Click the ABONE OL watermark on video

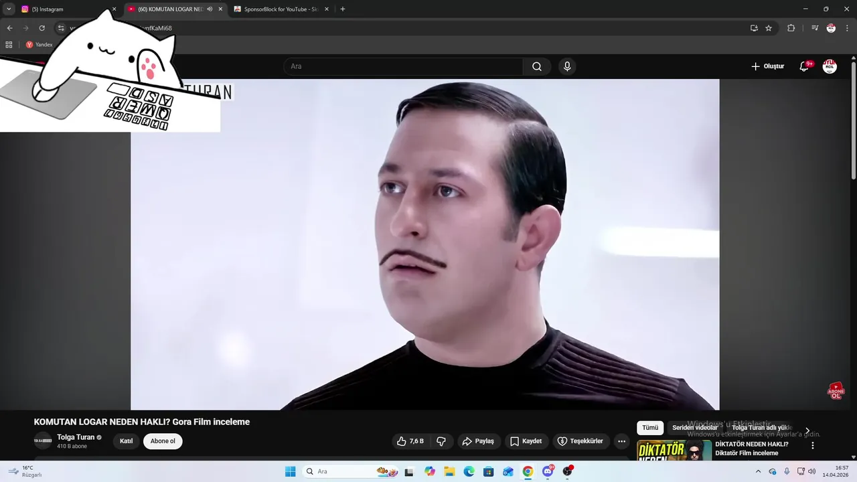836,391
